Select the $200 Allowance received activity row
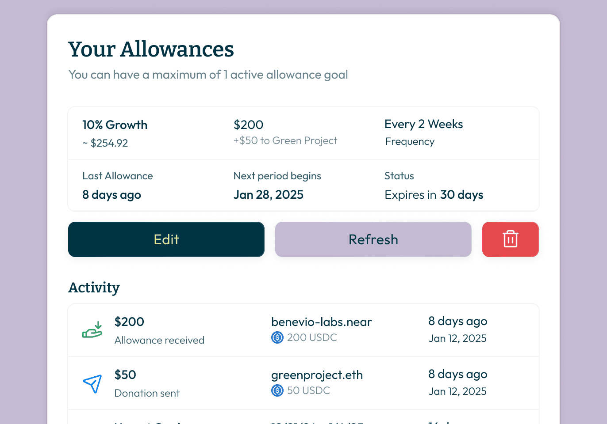607x424 pixels. pyautogui.click(x=303, y=330)
